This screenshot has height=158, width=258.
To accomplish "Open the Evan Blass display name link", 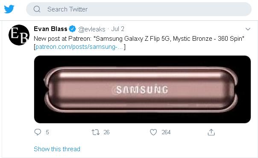I will 50,29.
